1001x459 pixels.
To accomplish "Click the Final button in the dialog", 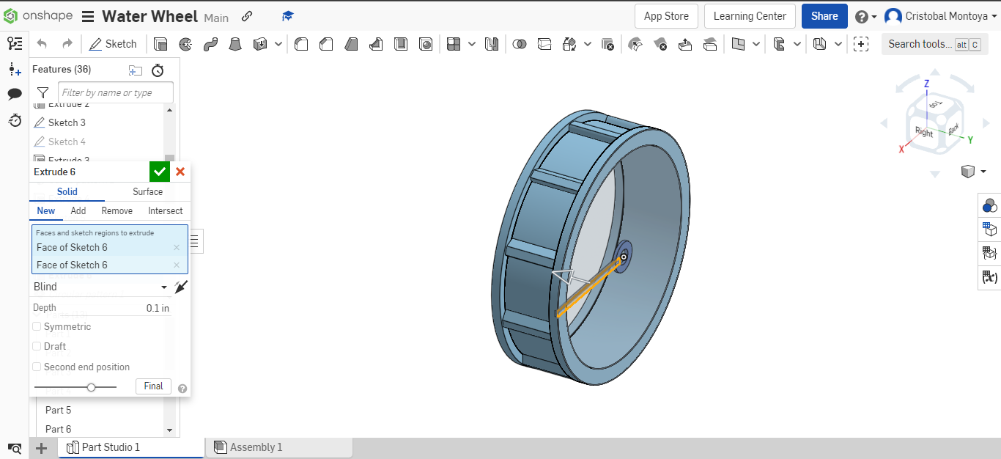I will pyautogui.click(x=152, y=386).
